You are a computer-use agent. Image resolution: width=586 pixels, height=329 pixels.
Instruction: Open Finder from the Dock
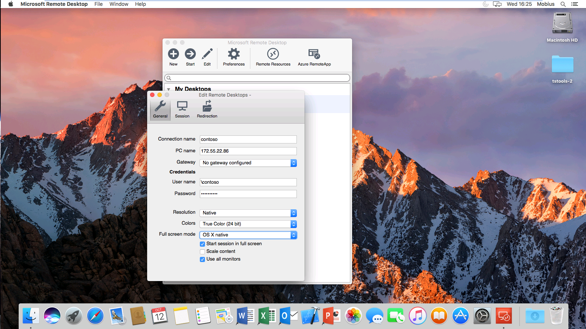(x=31, y=315)
